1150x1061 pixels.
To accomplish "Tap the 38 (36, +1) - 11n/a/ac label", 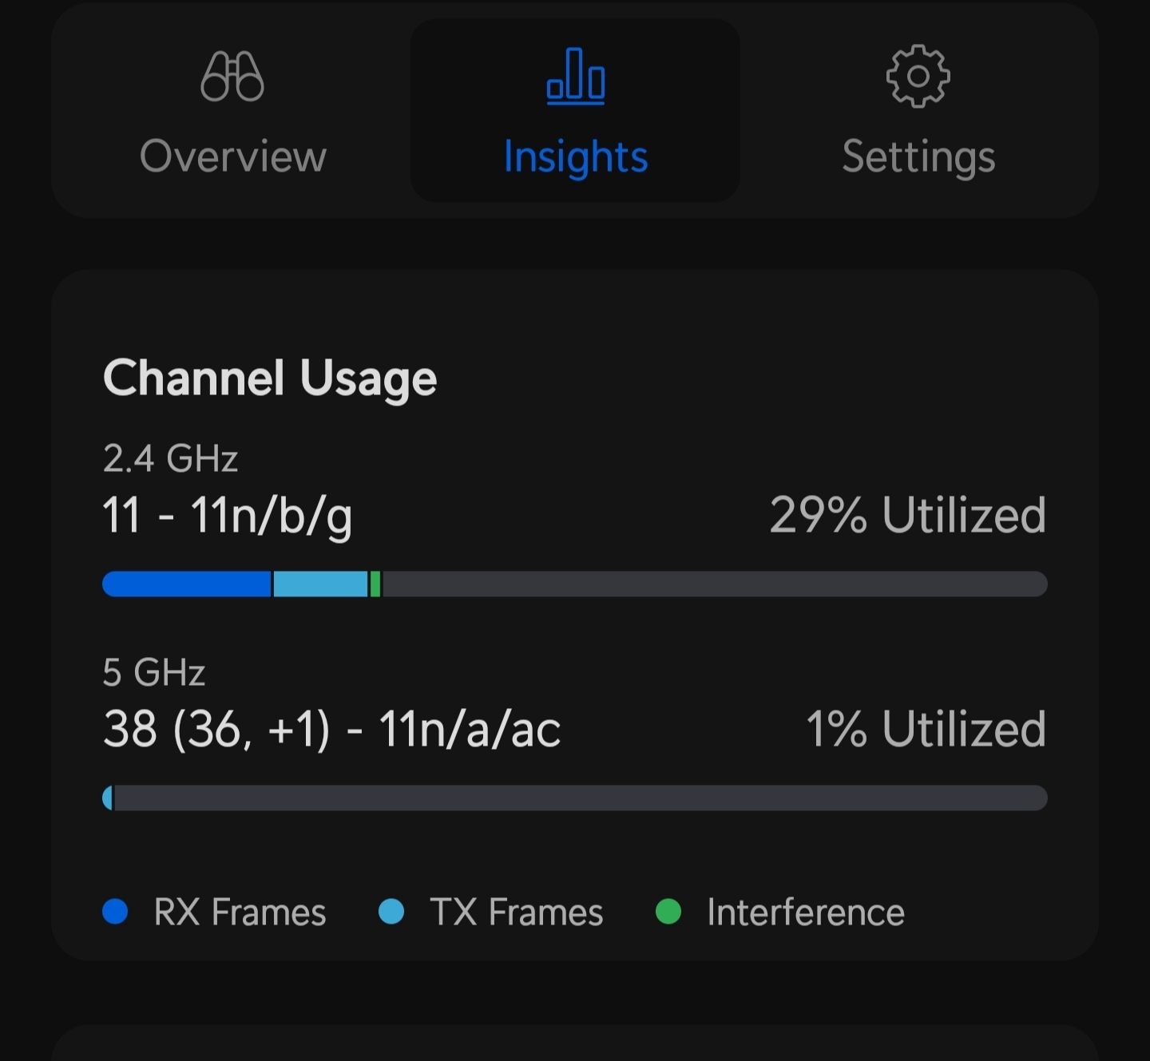I will (x=331, y=729).
